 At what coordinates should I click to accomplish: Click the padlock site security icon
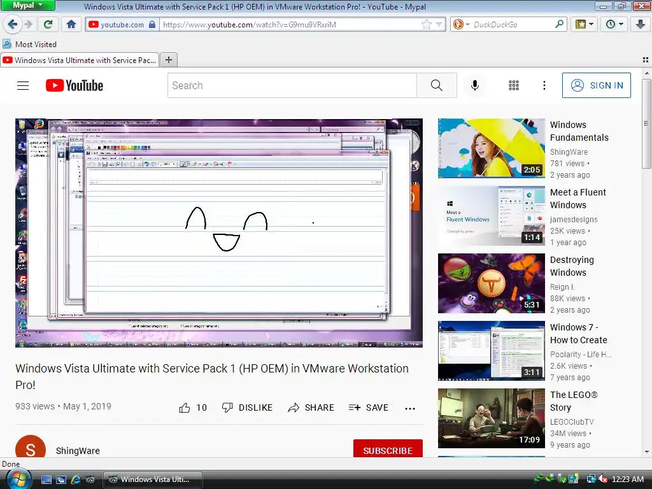coord(152,25)
